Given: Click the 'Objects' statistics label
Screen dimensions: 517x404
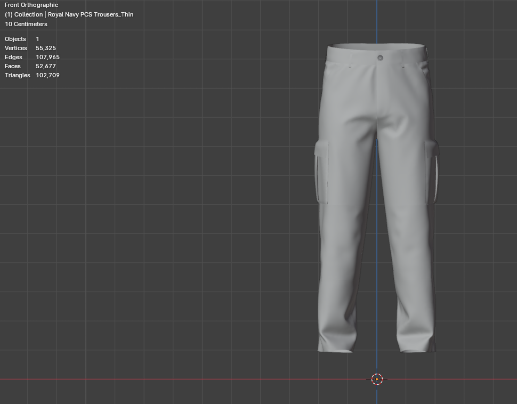Looking at the screenshot, I should (x=15, y=39).
